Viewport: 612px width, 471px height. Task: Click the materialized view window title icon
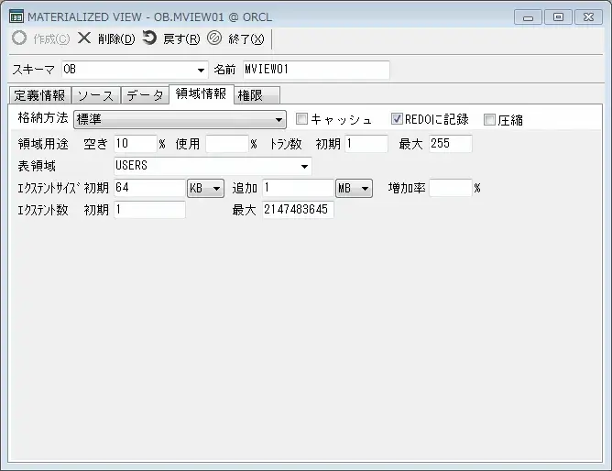click(x=16, y=16)
